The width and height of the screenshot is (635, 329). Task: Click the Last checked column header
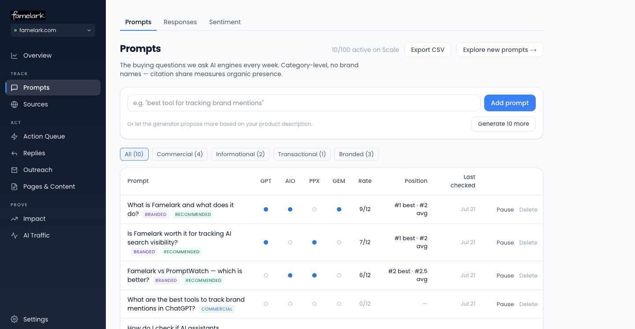point(463,181)
